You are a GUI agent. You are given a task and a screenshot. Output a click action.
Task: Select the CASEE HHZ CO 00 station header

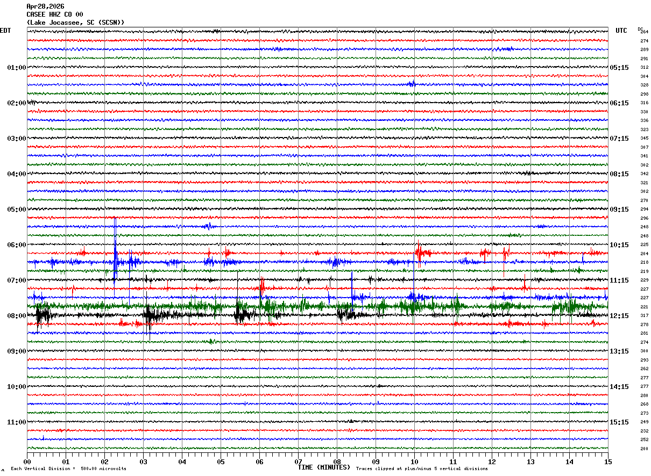pyautogui.click(x=55, y=15)
